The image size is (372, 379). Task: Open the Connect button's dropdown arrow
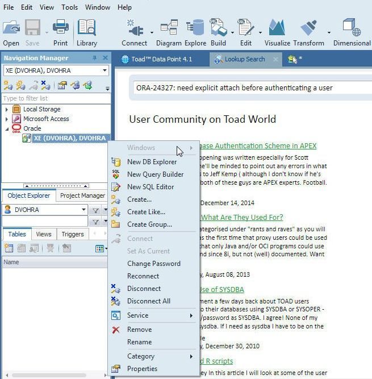coord(152,32)
